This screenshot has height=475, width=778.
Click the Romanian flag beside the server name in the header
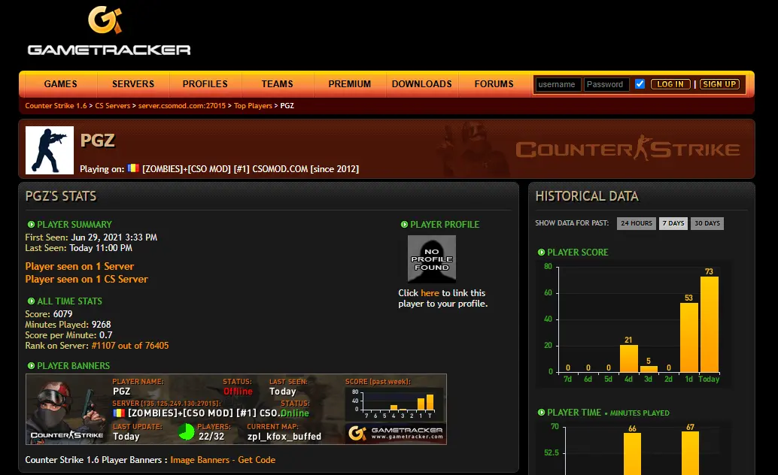click(x=133, y=168)
